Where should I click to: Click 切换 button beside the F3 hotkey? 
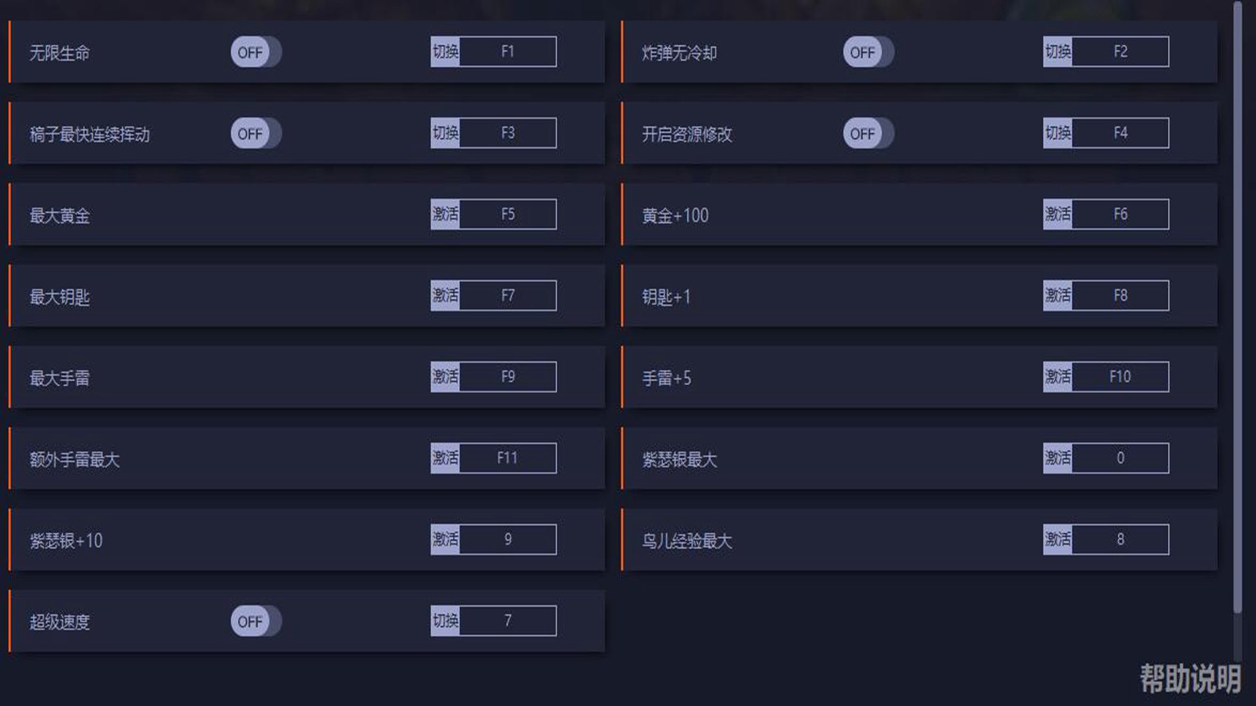click(445, 133)
